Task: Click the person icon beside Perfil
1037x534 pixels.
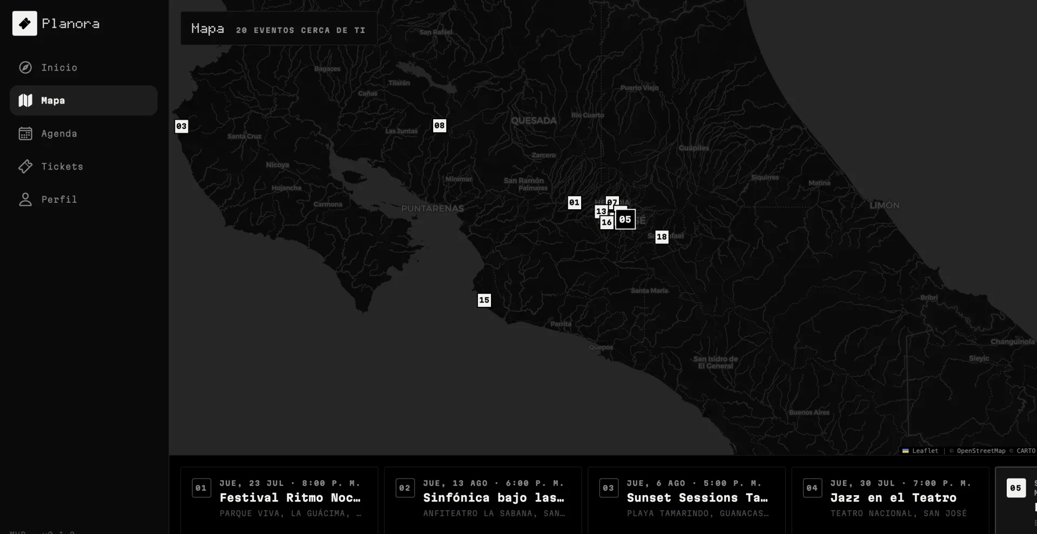Action: point(25,199)
